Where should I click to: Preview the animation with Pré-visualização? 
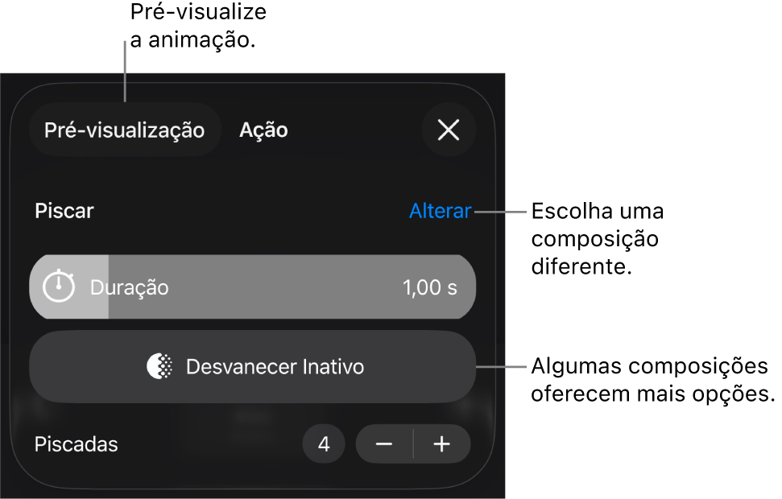[125, 130]
